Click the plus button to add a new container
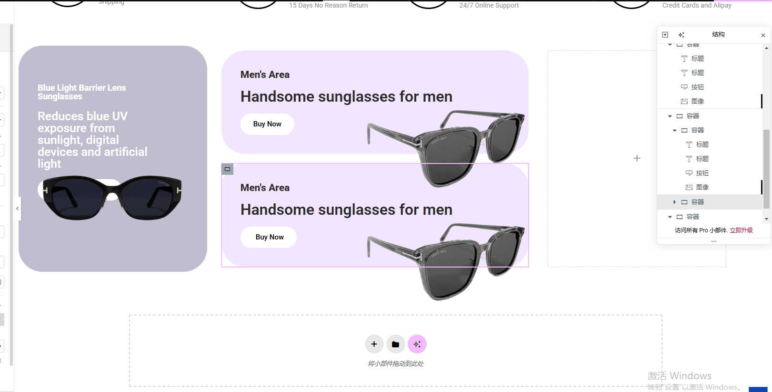This screenshot has height=392, width=772. tap(374, 344)
